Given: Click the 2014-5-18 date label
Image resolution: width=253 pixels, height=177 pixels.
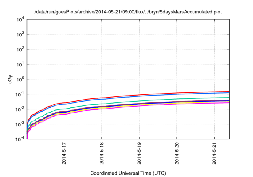Looking at the screenshot, I should click(x=102, y=153).
